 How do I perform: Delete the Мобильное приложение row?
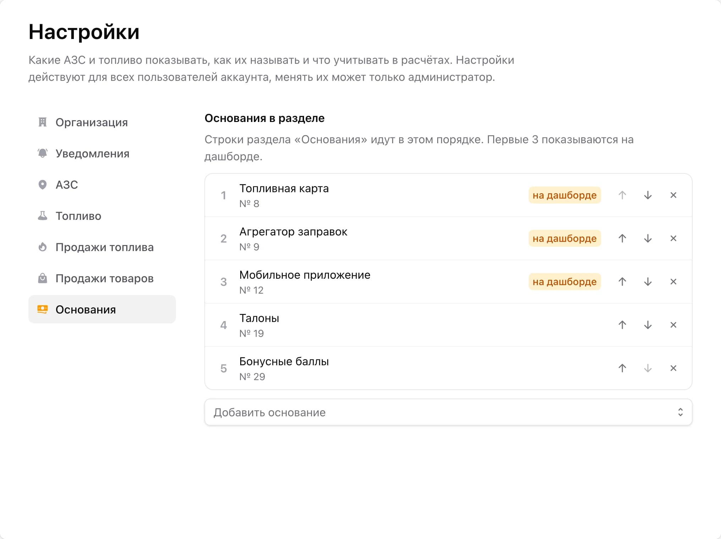[673, 282]
